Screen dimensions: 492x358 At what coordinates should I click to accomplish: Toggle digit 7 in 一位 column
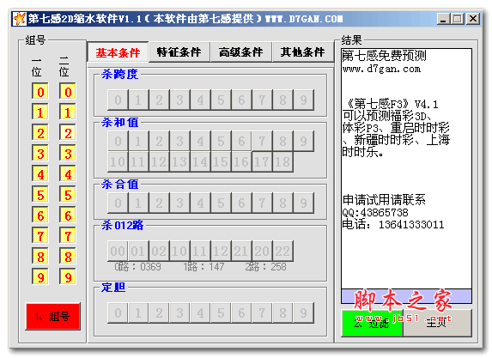40,236
